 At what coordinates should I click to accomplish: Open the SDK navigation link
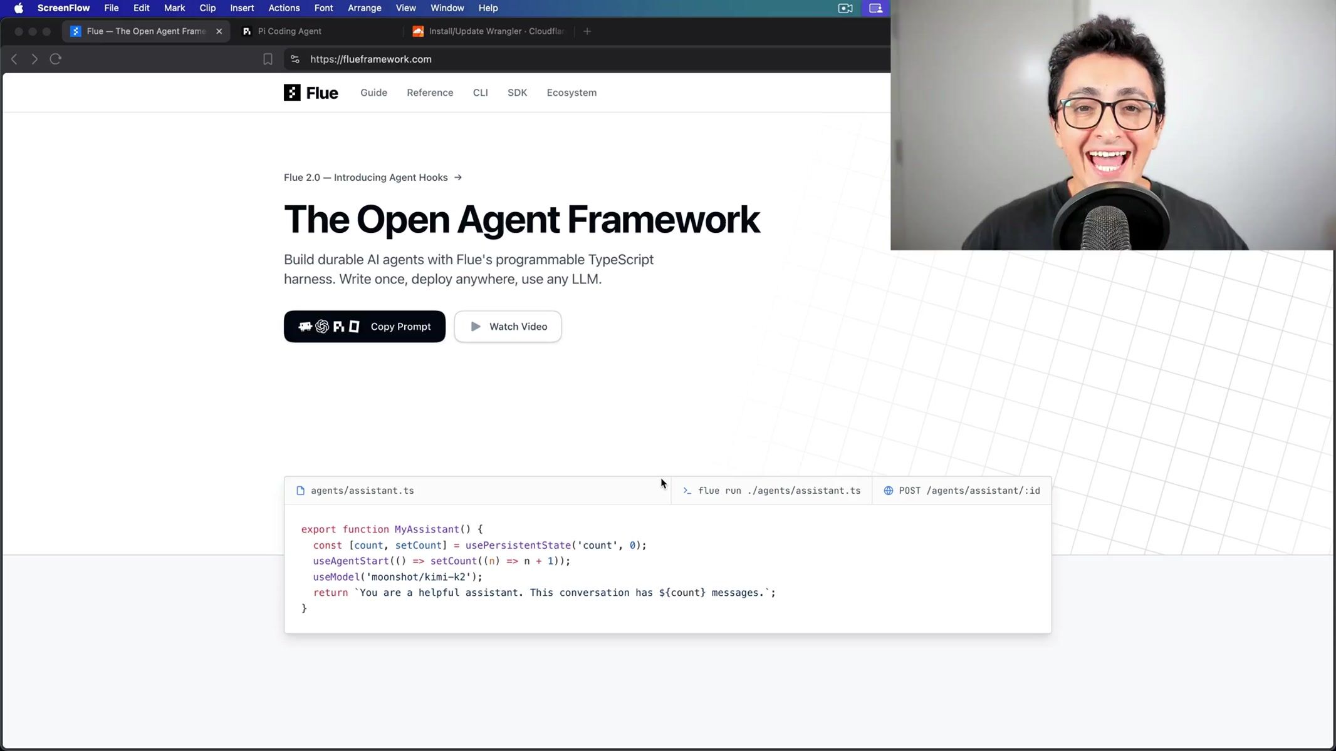pyautogui.click(x=517, y=93)
